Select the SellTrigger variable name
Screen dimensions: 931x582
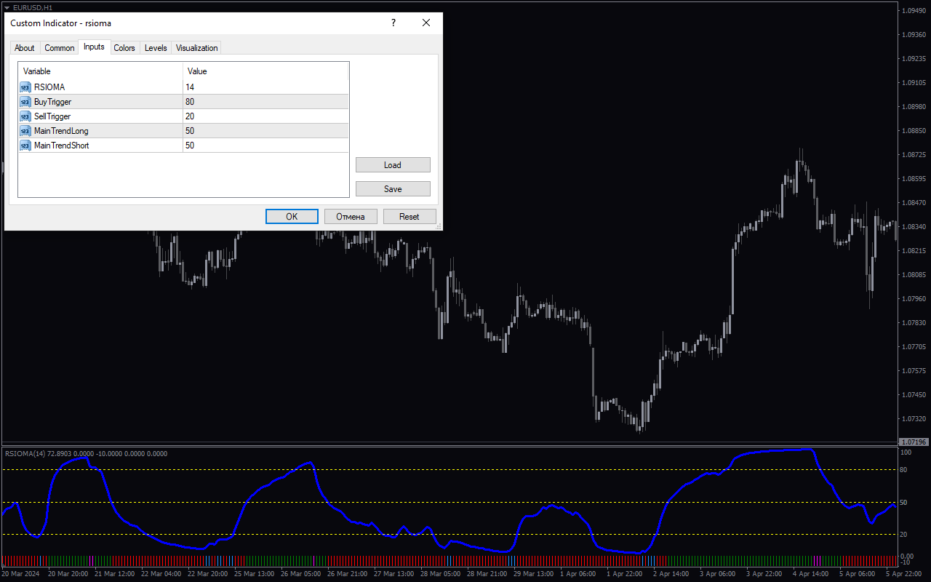click(52, 116)
